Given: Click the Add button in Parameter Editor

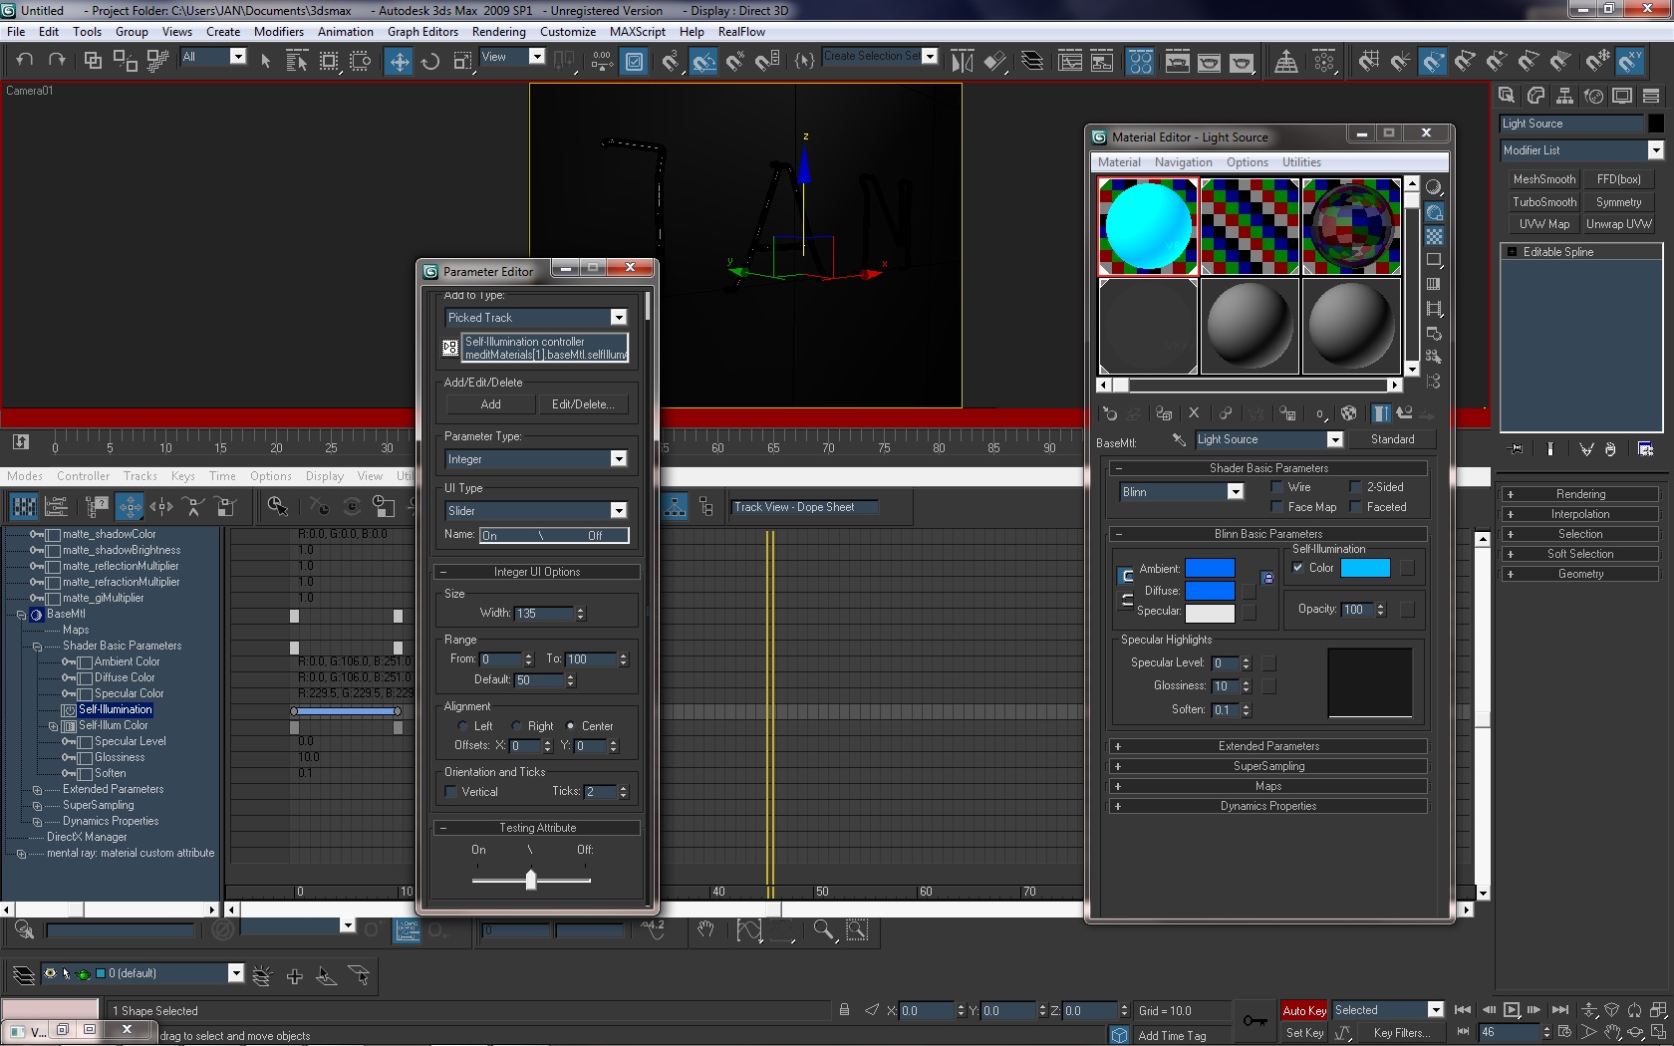Looking at the screenshot, I should tap(491, 404).
